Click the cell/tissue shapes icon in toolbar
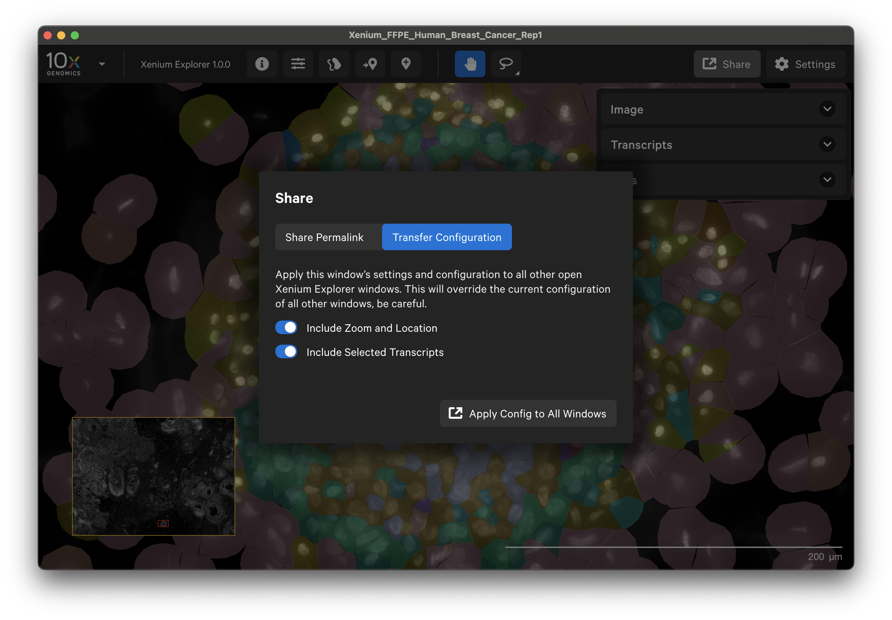Image resolution: width=892 pixels, height=620 pixels. 334,64
